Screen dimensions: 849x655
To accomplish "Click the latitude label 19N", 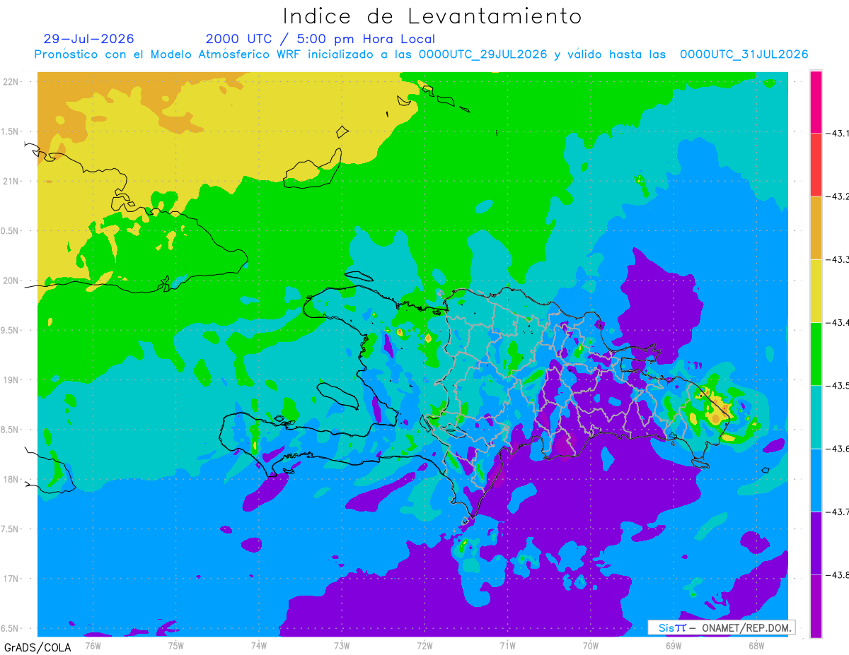I will tap(11, 380).
